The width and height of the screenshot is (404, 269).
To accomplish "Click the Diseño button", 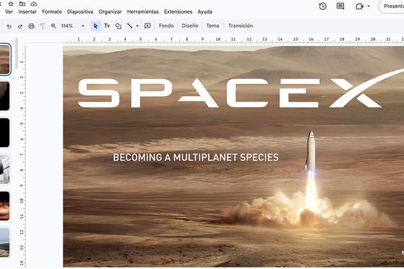I will pyautogui.click(x=190, y=26).
